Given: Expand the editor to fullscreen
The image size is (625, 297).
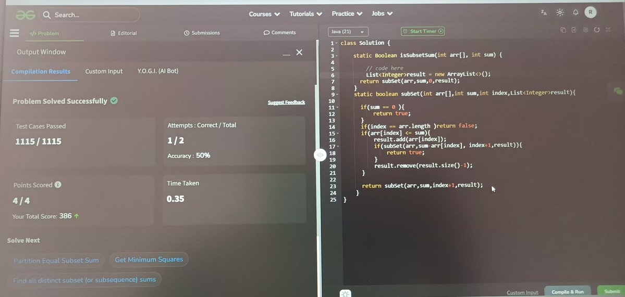Looking at the screenshot, I should (x=608, y=30).
